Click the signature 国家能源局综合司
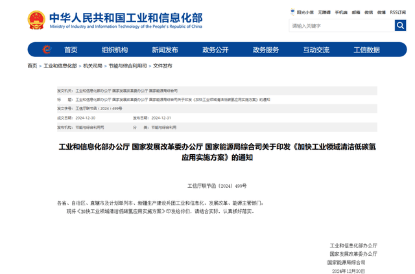 coord(346,262)
